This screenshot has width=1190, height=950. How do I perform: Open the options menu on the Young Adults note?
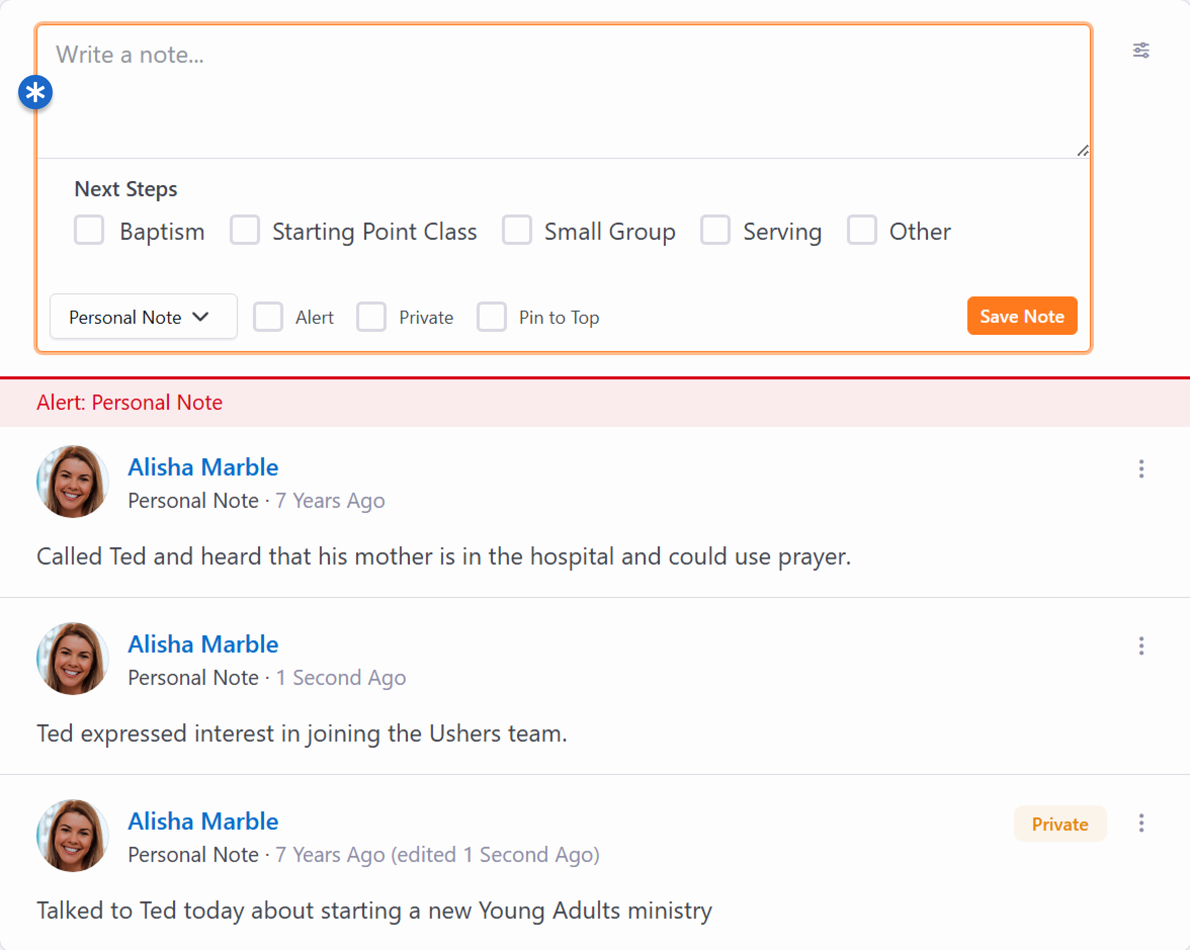(x=1141, y=823)
